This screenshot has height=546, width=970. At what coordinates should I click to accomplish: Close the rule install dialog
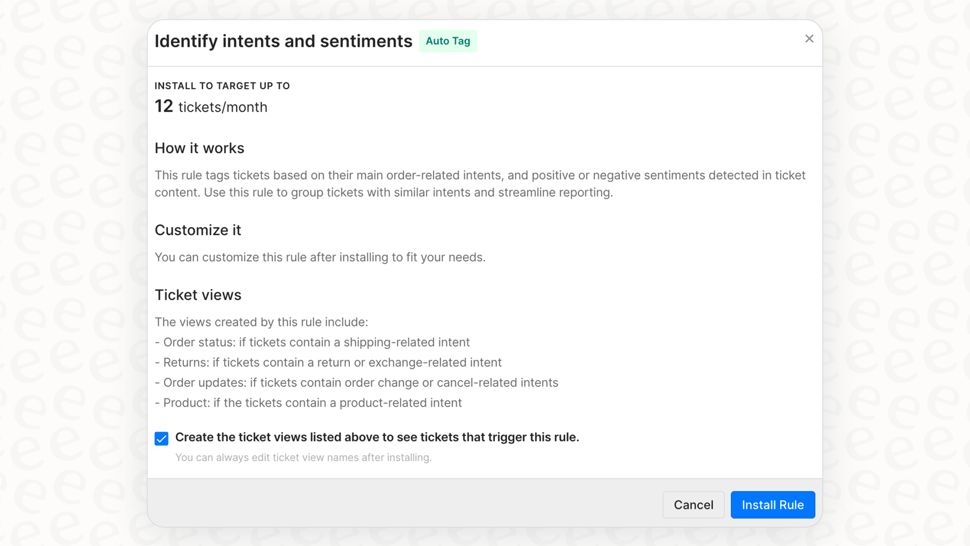(x=809, y=39)
